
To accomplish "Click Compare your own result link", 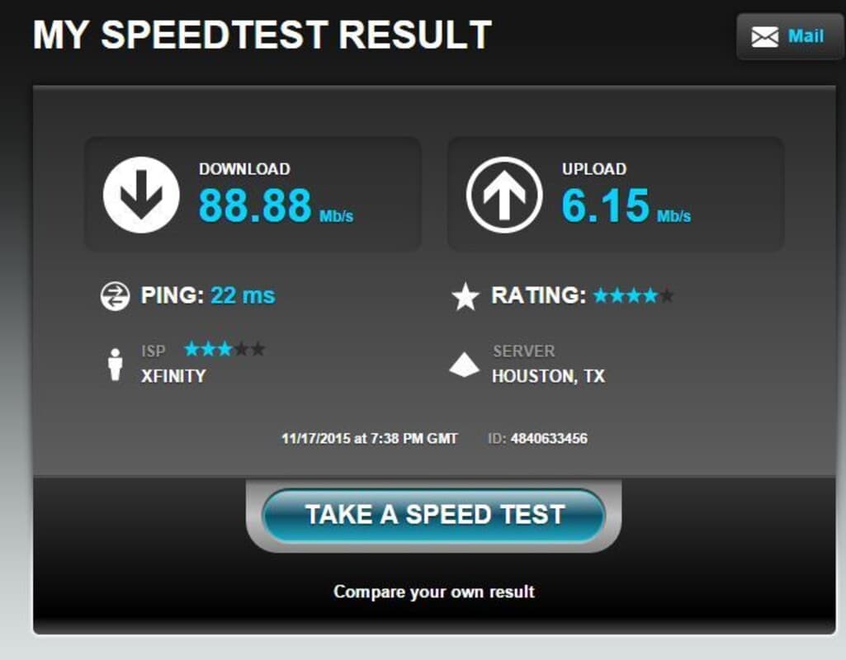I will (434, 592).
